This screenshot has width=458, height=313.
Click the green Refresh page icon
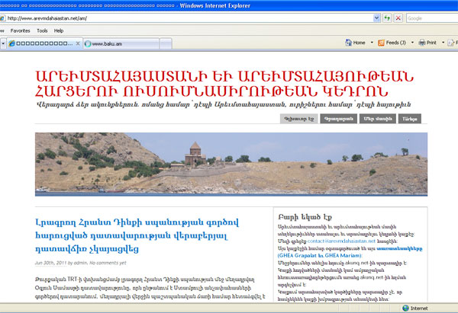[385, 18]
